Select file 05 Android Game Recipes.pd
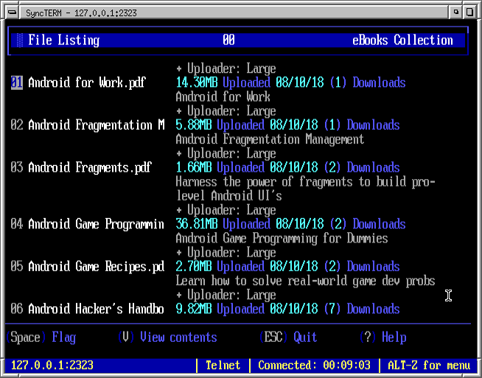This screenshot has width=482, height=378. coord(97,267)
